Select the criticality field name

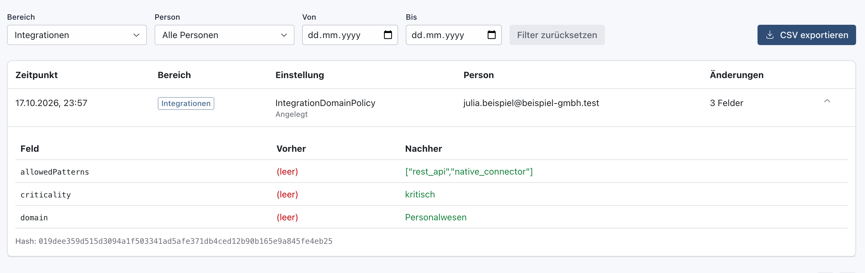coord(46,195)
